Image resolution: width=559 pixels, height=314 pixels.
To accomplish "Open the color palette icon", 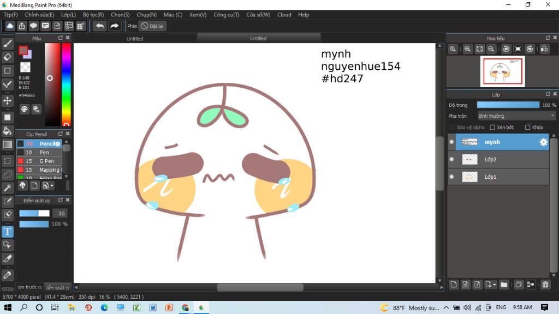I will tap(24, 109).
